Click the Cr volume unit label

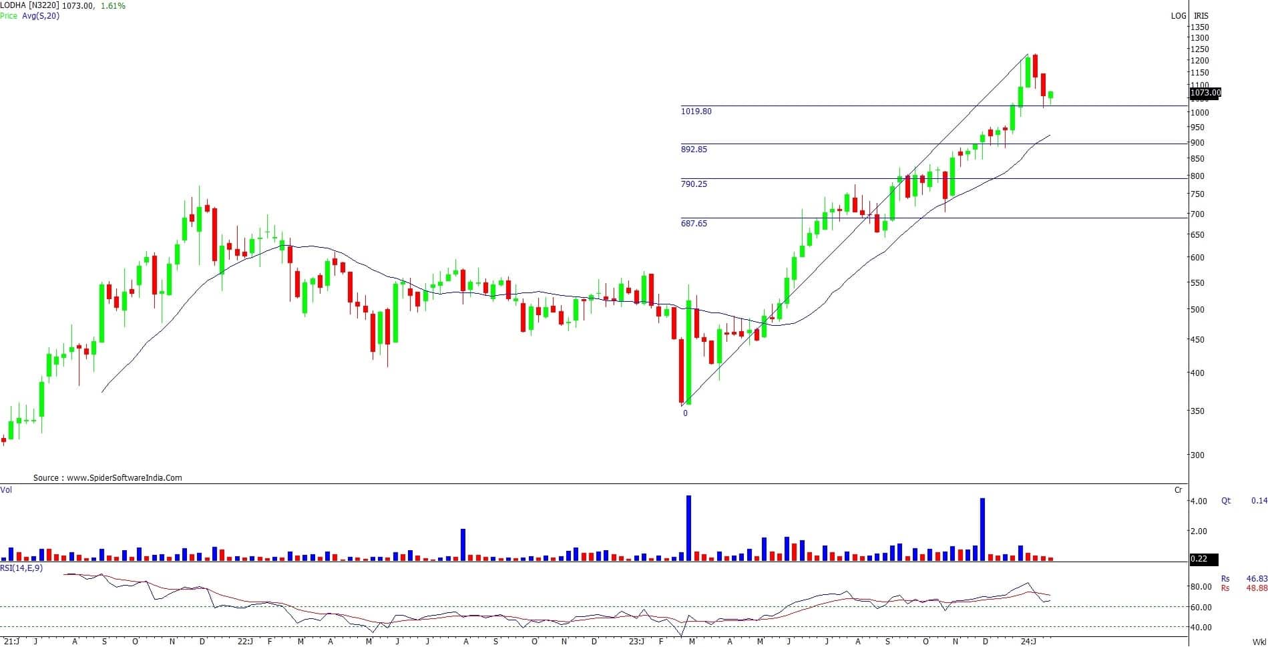1179,490
